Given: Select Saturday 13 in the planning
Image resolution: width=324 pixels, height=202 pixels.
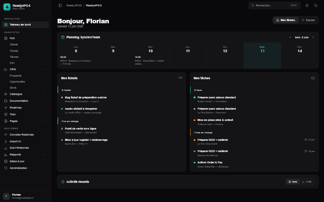Looking at the screenshot, I should click(262, 56).
